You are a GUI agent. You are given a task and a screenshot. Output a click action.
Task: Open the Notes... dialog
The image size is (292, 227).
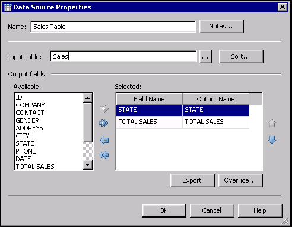click(221, 26)
